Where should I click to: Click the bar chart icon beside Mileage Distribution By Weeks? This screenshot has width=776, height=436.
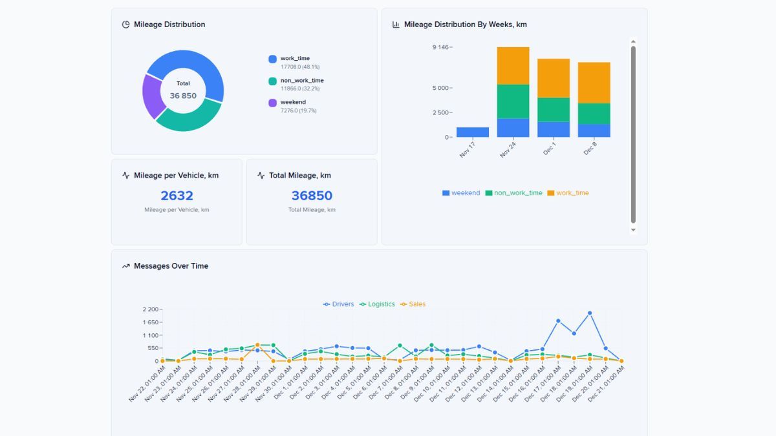tap(396, 24)
